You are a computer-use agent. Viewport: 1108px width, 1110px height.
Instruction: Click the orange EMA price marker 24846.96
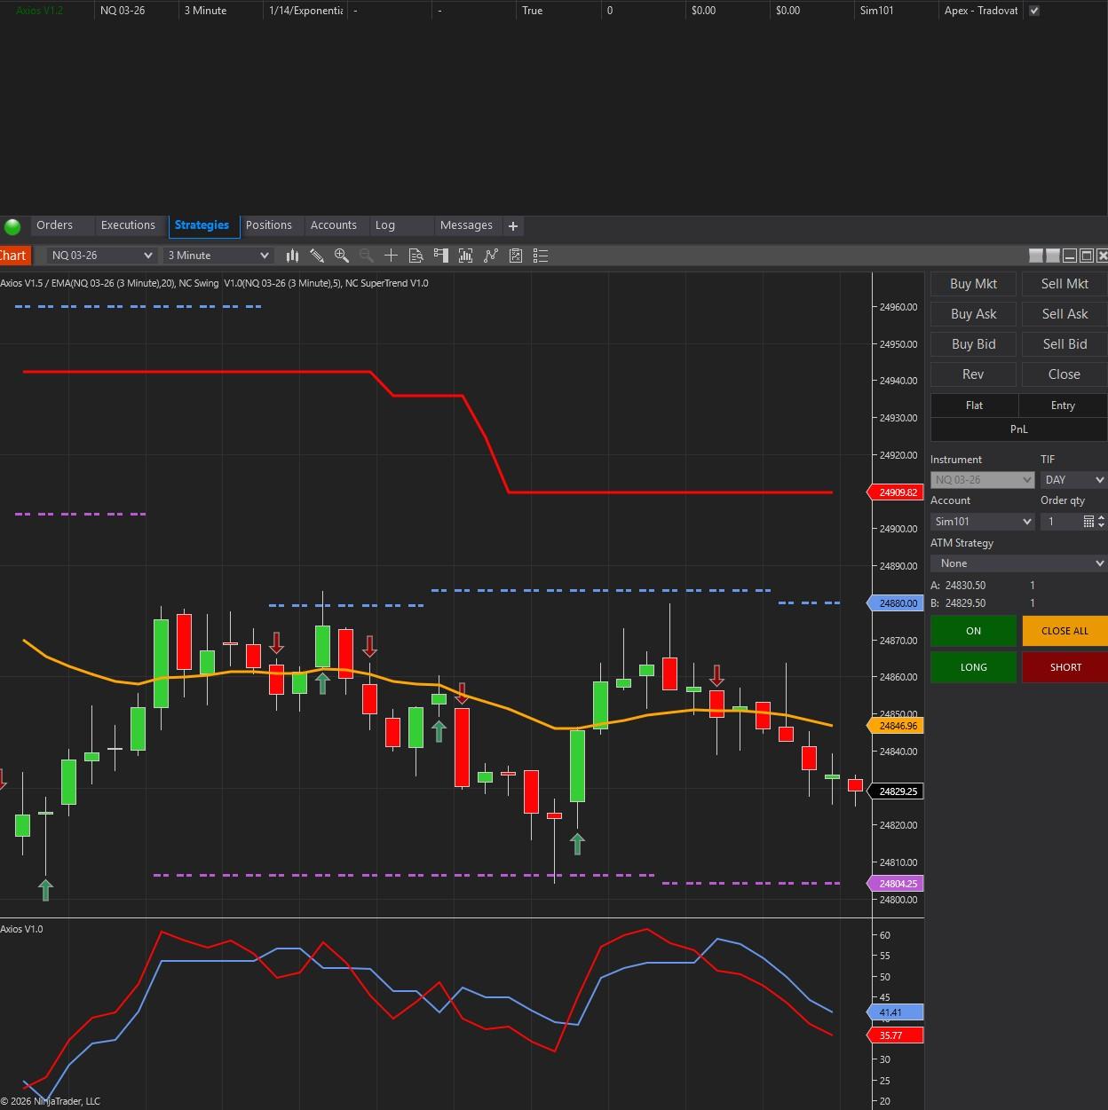898,726
